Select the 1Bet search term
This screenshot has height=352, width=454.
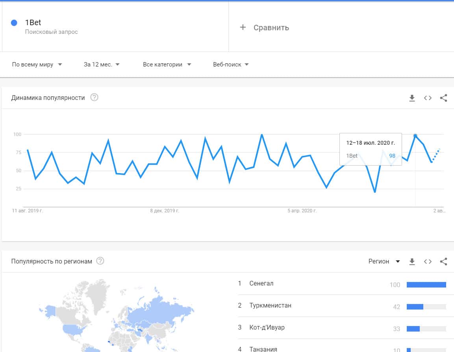pos(33,23)
